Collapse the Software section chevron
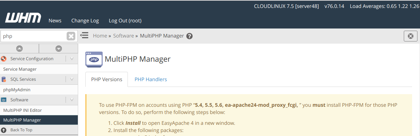 (72, 100)
